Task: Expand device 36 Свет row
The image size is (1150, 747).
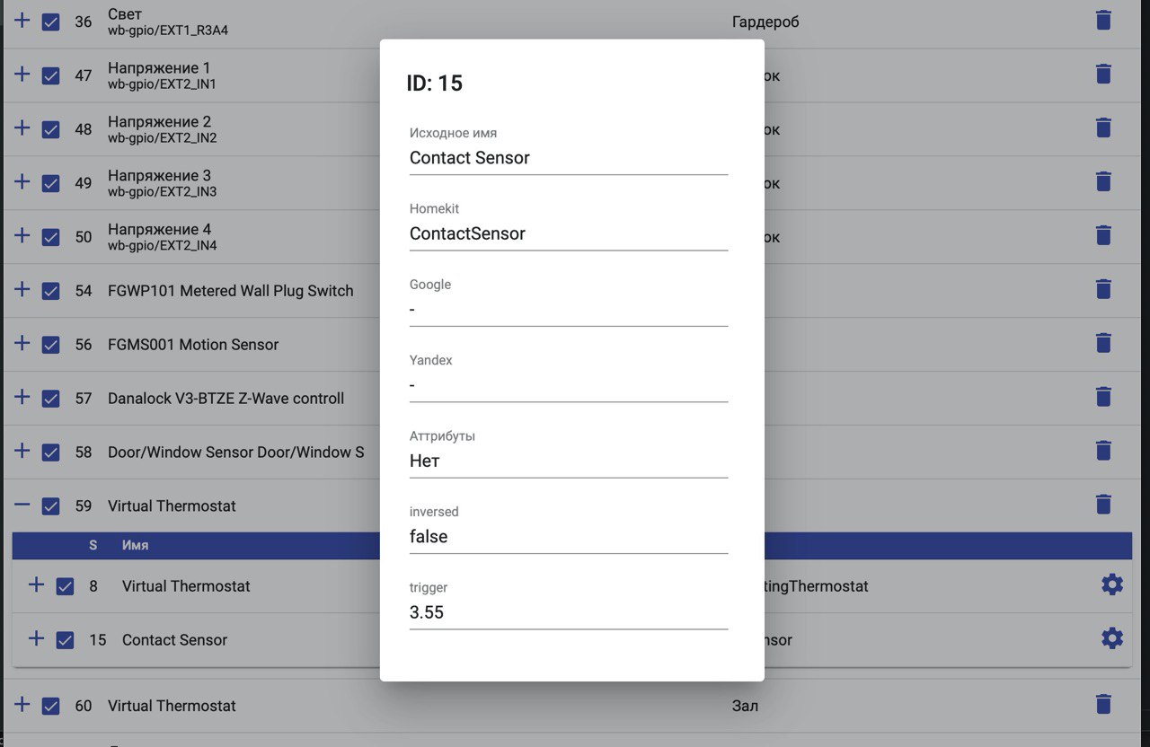Action: point(22,20)
